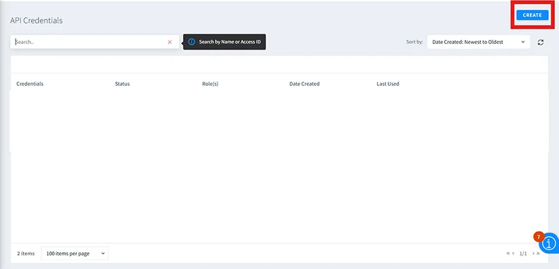Viewport: 559px width, 269px height.
Task: Sort by the Credentials column header
Action: [x=30, y=84]
